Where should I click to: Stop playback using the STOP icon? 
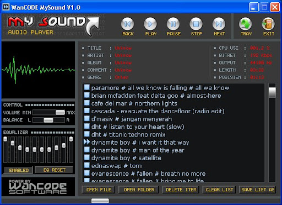[x=196, y=24]
